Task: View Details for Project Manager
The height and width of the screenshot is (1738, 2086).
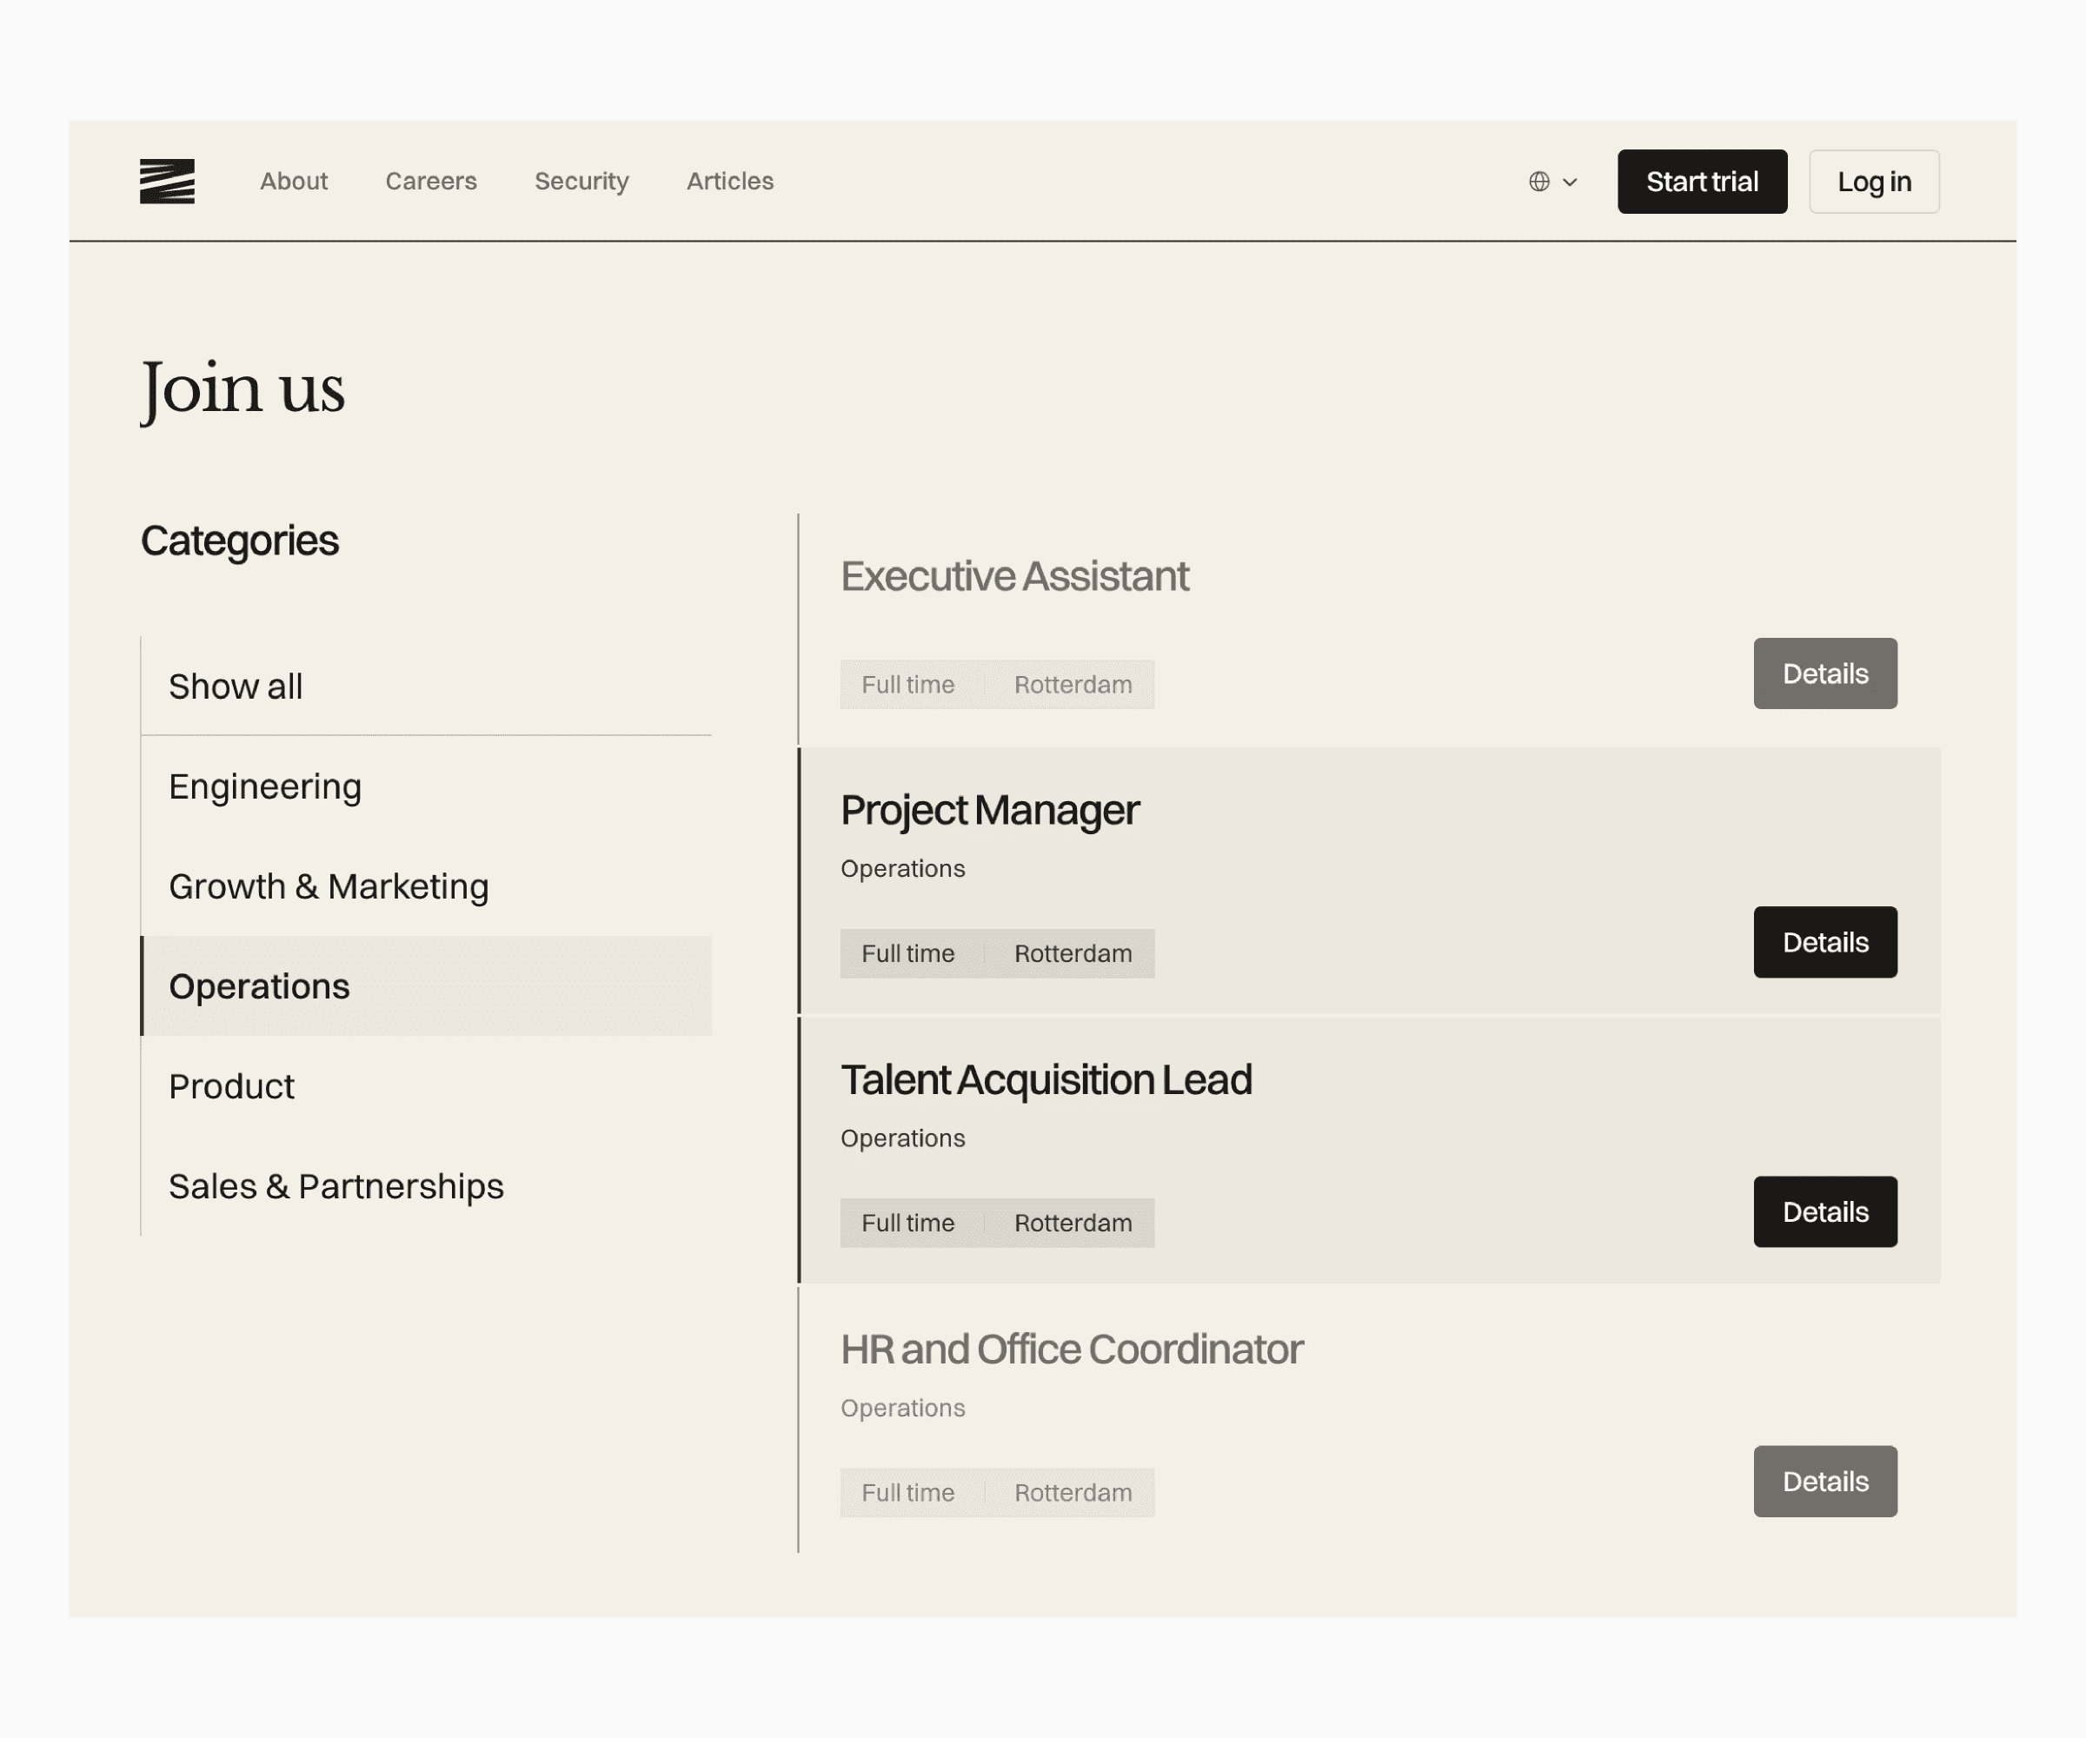Action: coord(1824,941)
